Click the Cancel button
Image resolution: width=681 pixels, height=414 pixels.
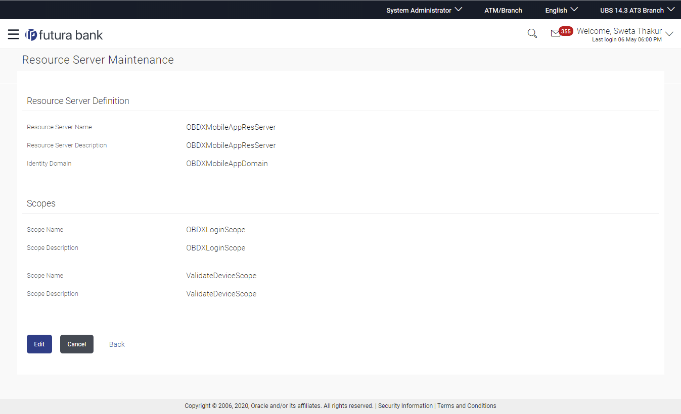[77, 344]
